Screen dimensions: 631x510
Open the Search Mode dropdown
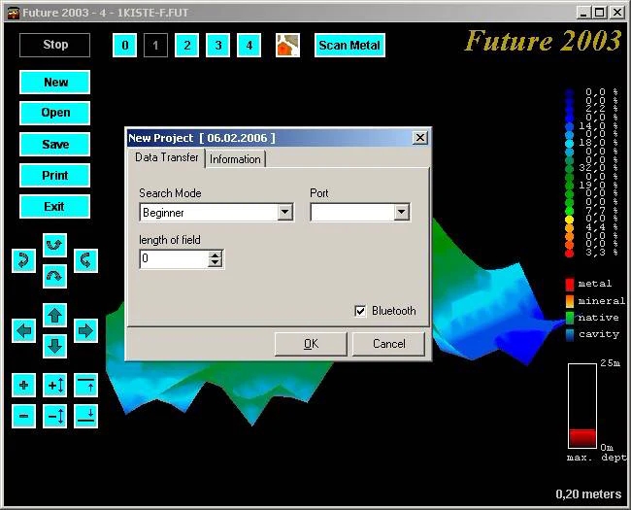(x=284, y=212)
